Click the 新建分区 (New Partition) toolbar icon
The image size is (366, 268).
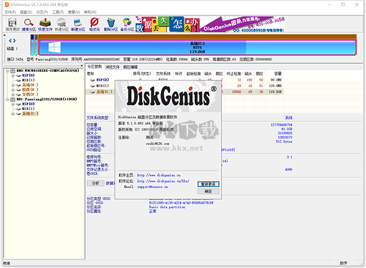[x=78, y=26]
